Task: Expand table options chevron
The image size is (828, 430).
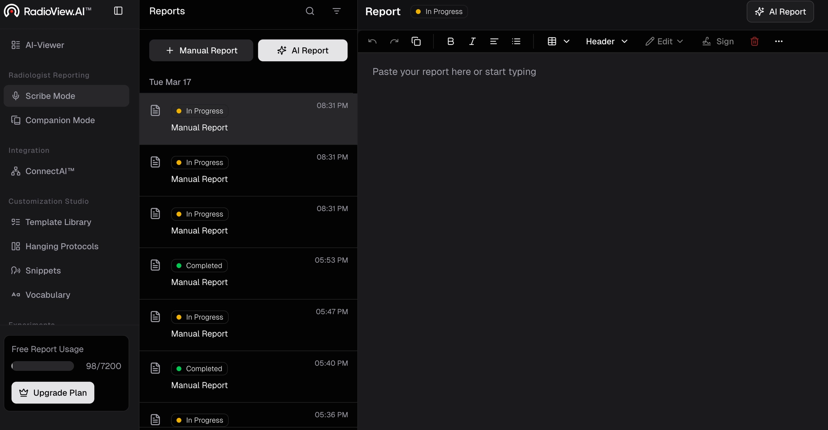Action: [x=566, y=41]
